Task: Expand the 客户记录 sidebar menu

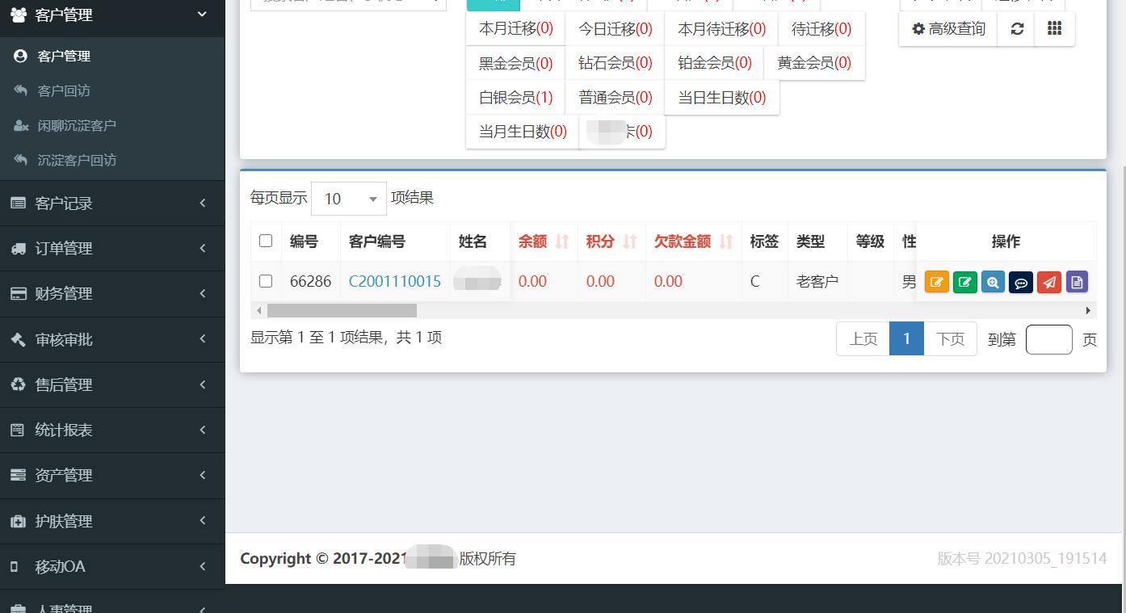Action: pyautogui.click(x=112, y=204)
